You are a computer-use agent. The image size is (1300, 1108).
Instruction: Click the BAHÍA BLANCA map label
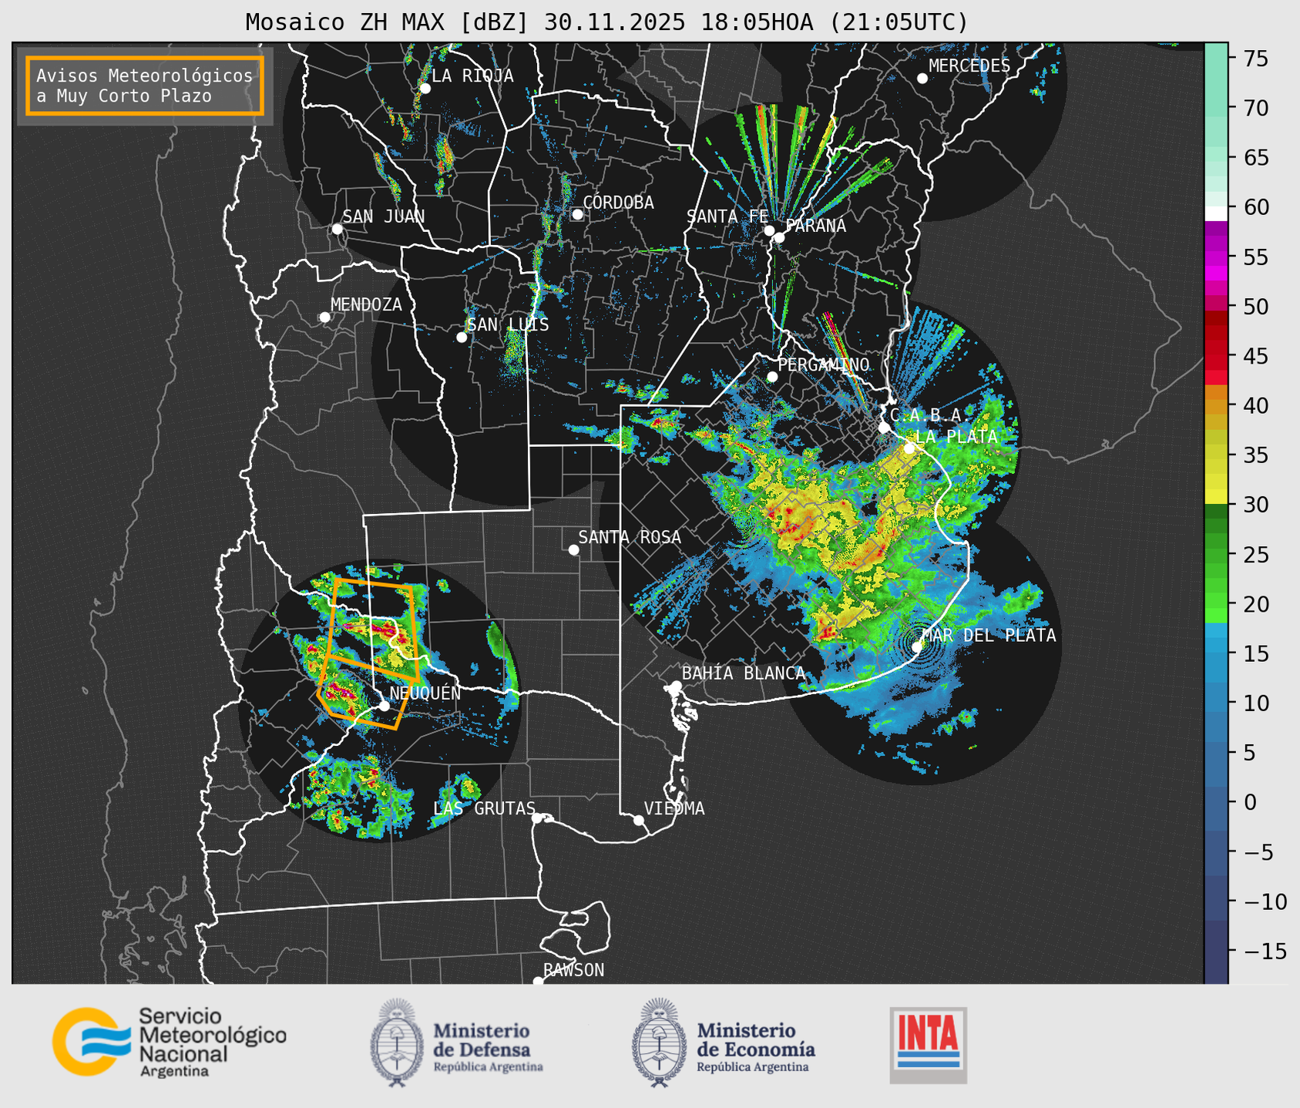pos(744,673)
